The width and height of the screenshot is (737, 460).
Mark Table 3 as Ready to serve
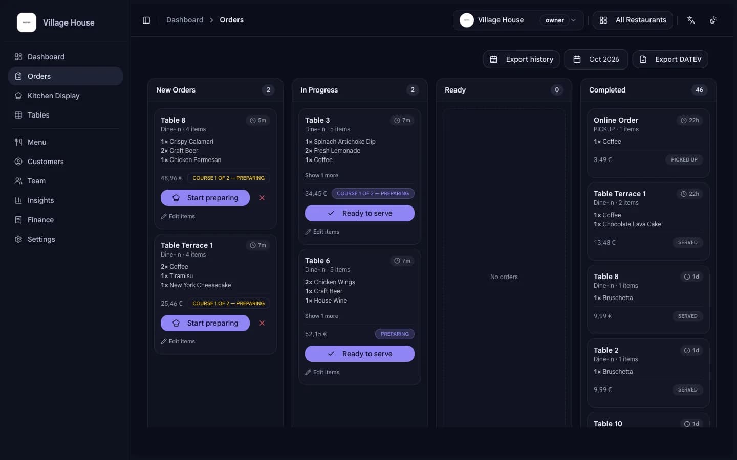click(360, 213)
